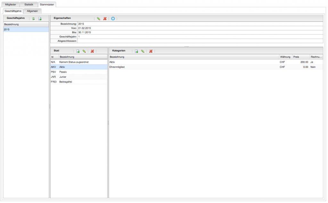328x203 pixels.
Task: Select the Ehrenmitglied category row
Action: (x=216, y=67)
